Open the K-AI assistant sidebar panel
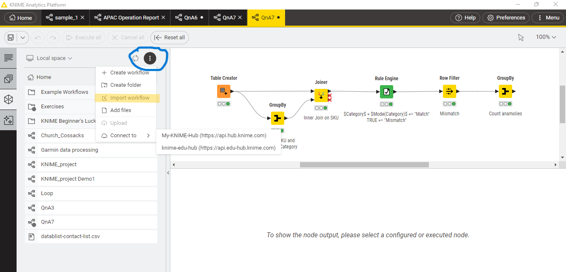Screen dimensions: 566x272 pyautogui.click(x=8, y=120)
